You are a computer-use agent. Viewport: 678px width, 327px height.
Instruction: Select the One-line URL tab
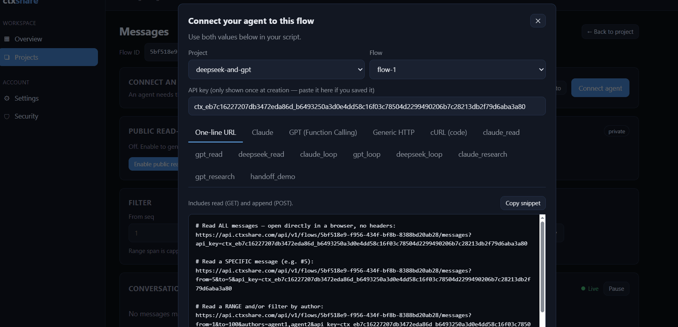pyautogui.click(x=215, y=132)
